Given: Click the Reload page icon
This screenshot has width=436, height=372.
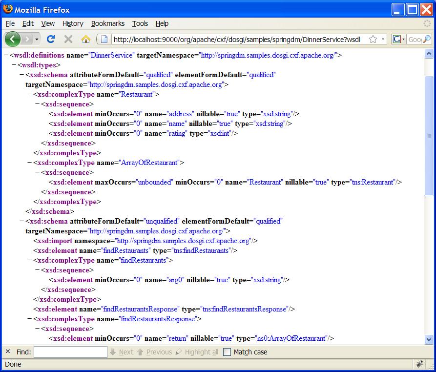Looking at the screenshot, I should (50, 39).
